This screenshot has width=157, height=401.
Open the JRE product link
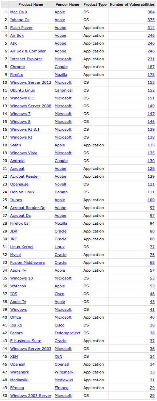pyautogui.click(x=14, y=239)
